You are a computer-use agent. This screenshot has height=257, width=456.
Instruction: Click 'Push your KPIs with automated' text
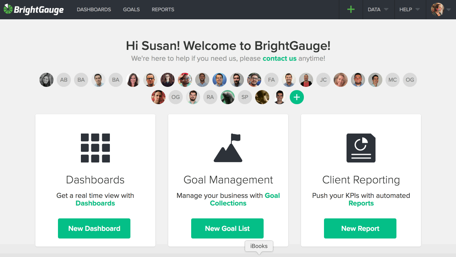pyautogui.click(x=361, y=195)
